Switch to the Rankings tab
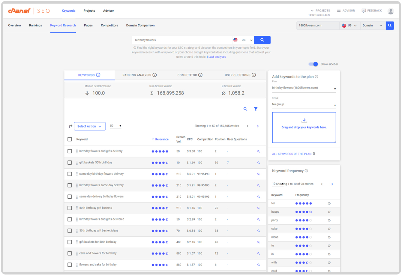The width and height of the screenshot is (402, 276). 35,25
